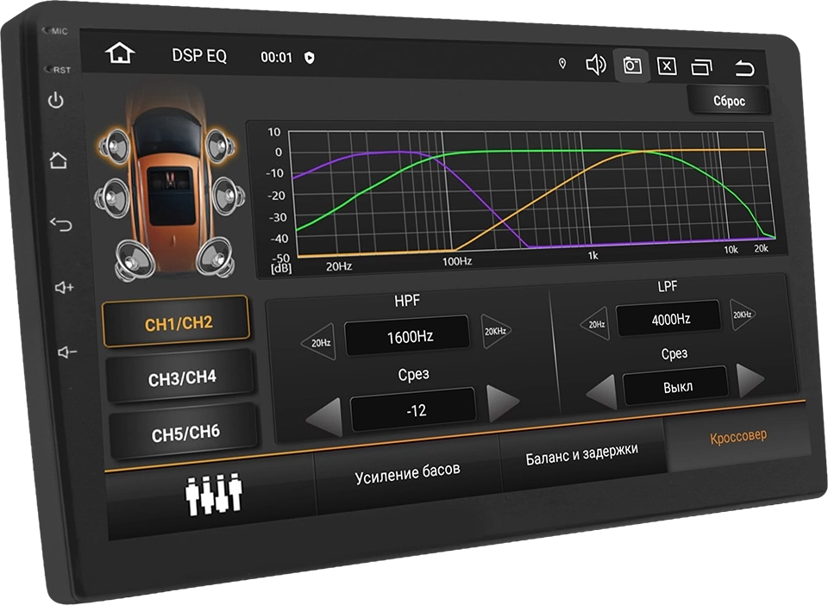Increase HPF slope with right arrow
This screenshot has height=605, width=828.
tap(503, 402)
